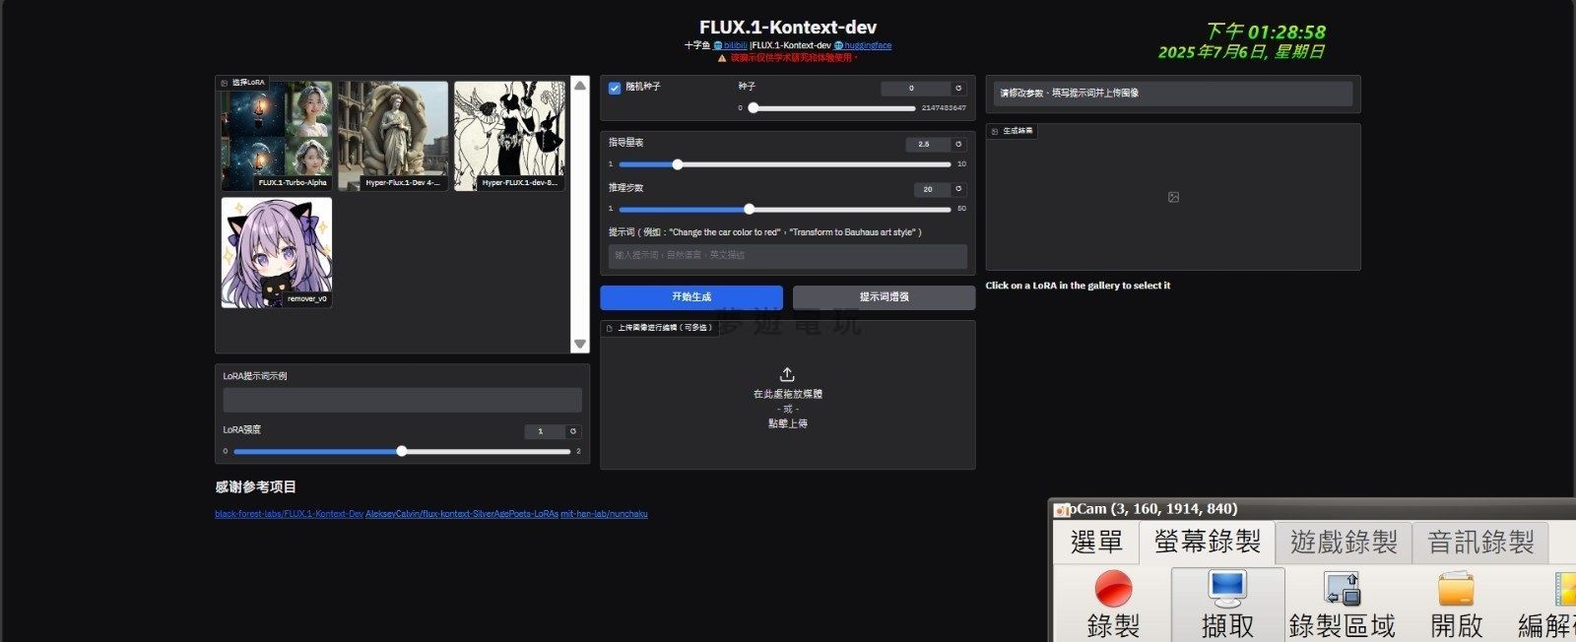Click the LoRA prompt example (LoRA提示词示例) field
1576x642 pixels.
(402, 400)
